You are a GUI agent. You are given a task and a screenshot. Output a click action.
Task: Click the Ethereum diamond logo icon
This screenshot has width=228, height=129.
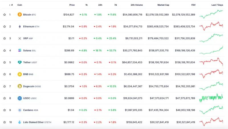[x=20, y=26]
